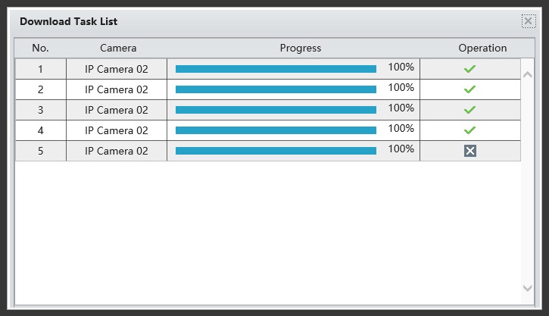Cancel download task 5 with X icon
This screenshot has width=549, height=316.
(470, 151)
